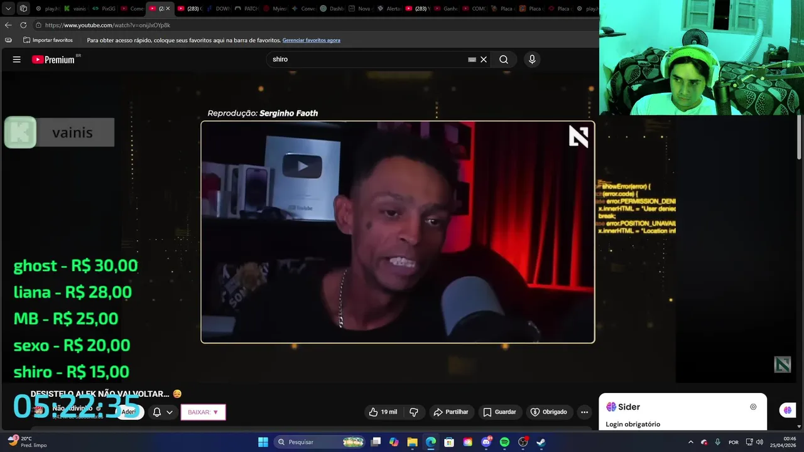Launch Copilot from the taskbar

coord(394,442)
